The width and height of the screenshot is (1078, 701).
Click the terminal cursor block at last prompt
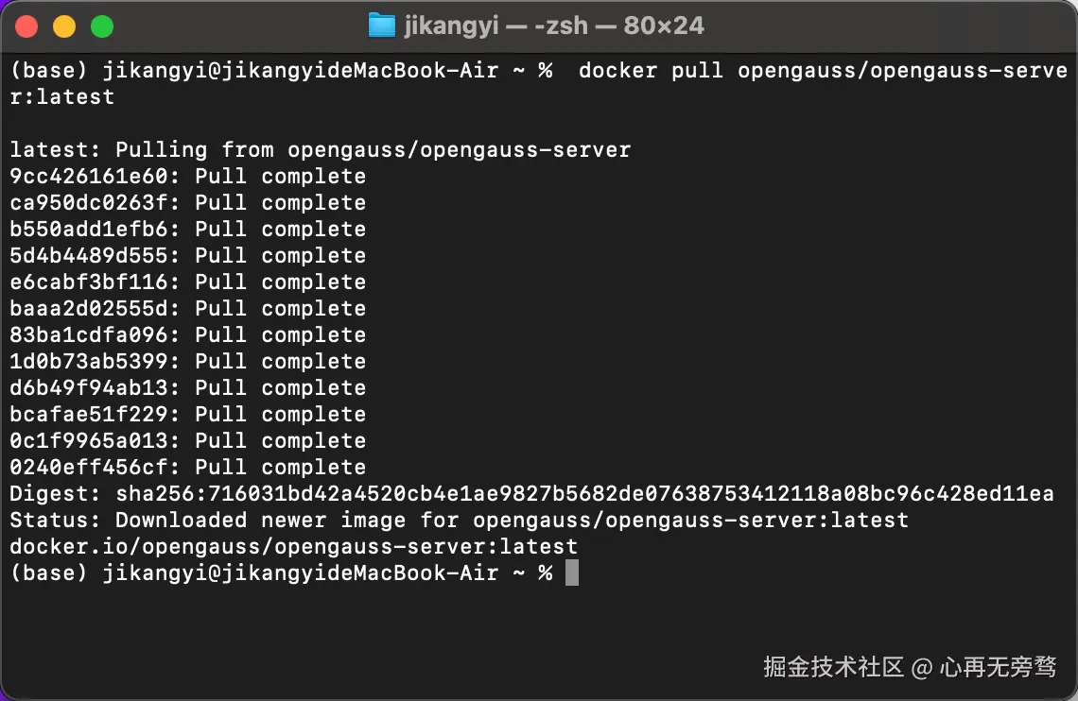coord(571,573)
